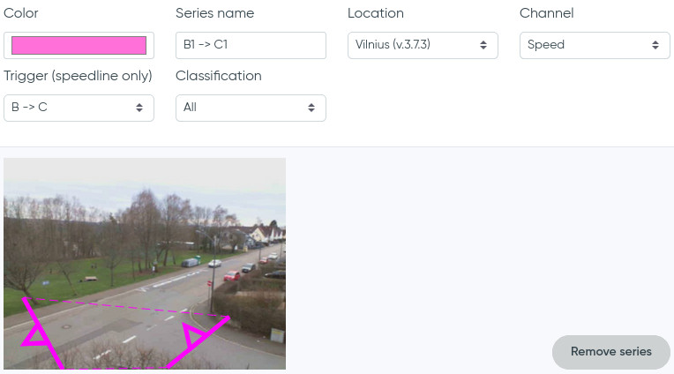Select the right triangle direction marker on camera image
The height and width of the screenshot is (374, 674).
pos(192,335)
